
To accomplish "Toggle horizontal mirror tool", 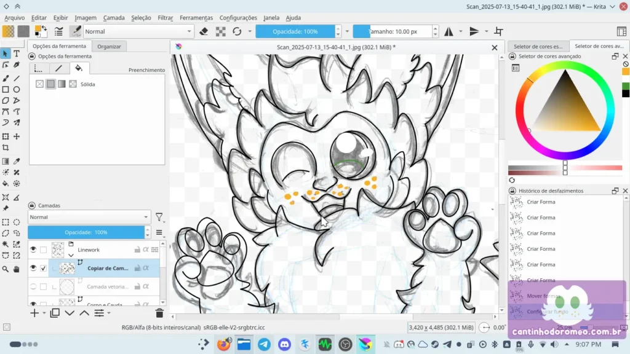I will pos(449,31).
